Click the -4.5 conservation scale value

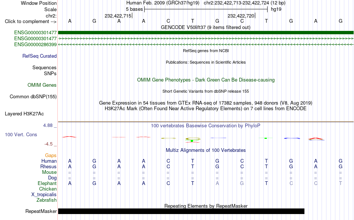click(x=48, y=144)
